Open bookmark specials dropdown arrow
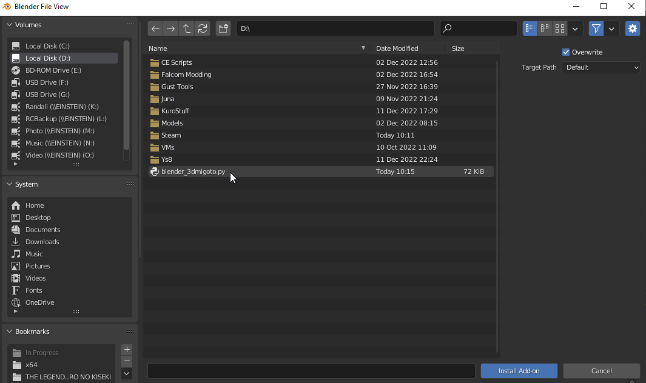646x383 pixels. pos(127,373)
